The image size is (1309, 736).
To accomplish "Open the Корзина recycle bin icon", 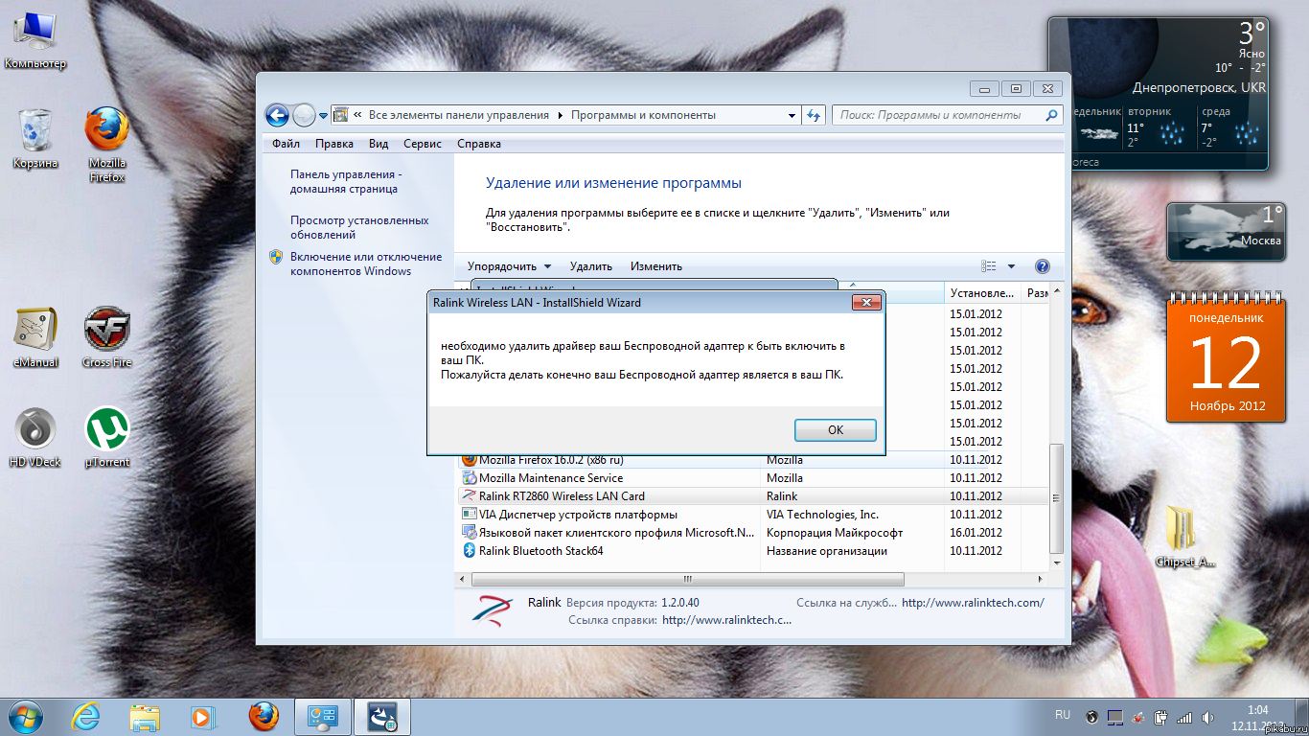I will [35, 138].
